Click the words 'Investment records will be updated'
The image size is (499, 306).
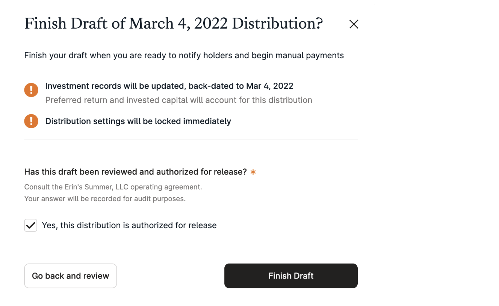[x=115, y=86]
